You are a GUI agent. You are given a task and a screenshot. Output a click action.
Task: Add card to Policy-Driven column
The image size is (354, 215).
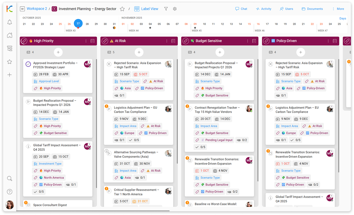coord(301,52)
